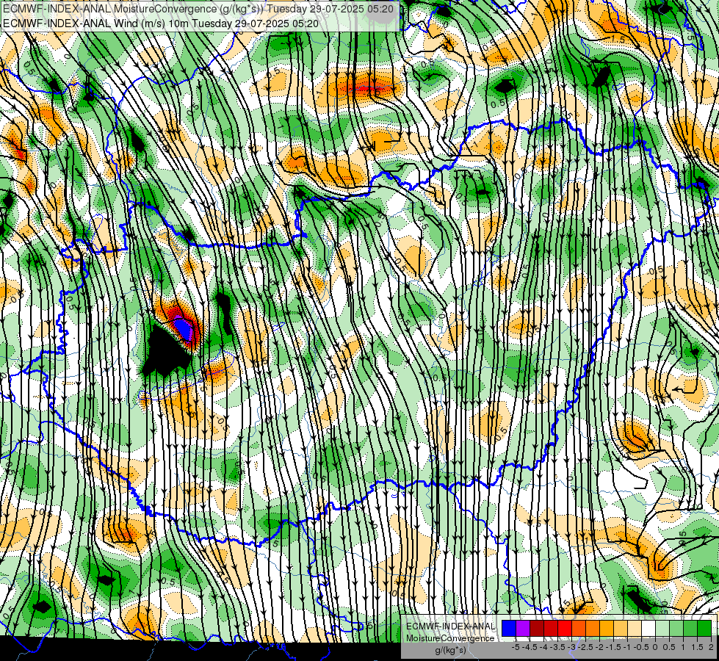Viewport: 719px width, 661px height.
Task: Select the swatch between -2.5 and -2
Action: point(593,628)
